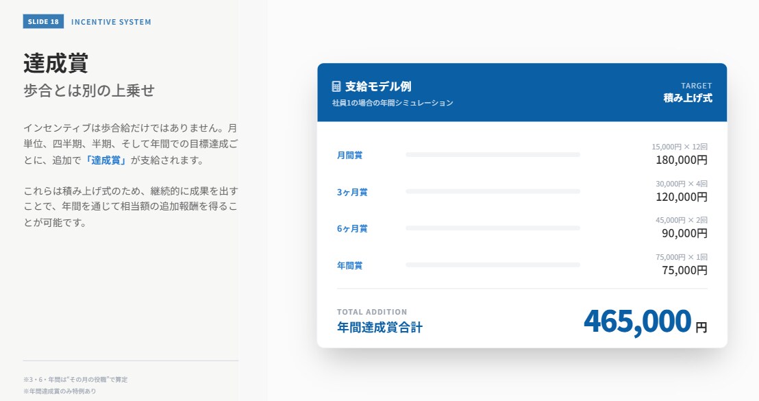Click the TOTAL ADDITION label
759x401 pixels.
[372, 312]
